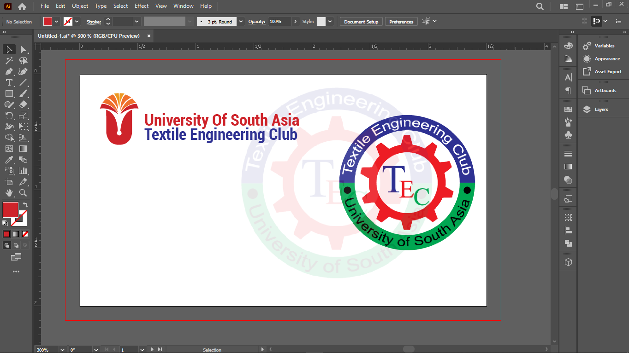The width and height of the screenshot is (629, 353).
Task: Swap fill and stroke colors
Action: (25, 205)
